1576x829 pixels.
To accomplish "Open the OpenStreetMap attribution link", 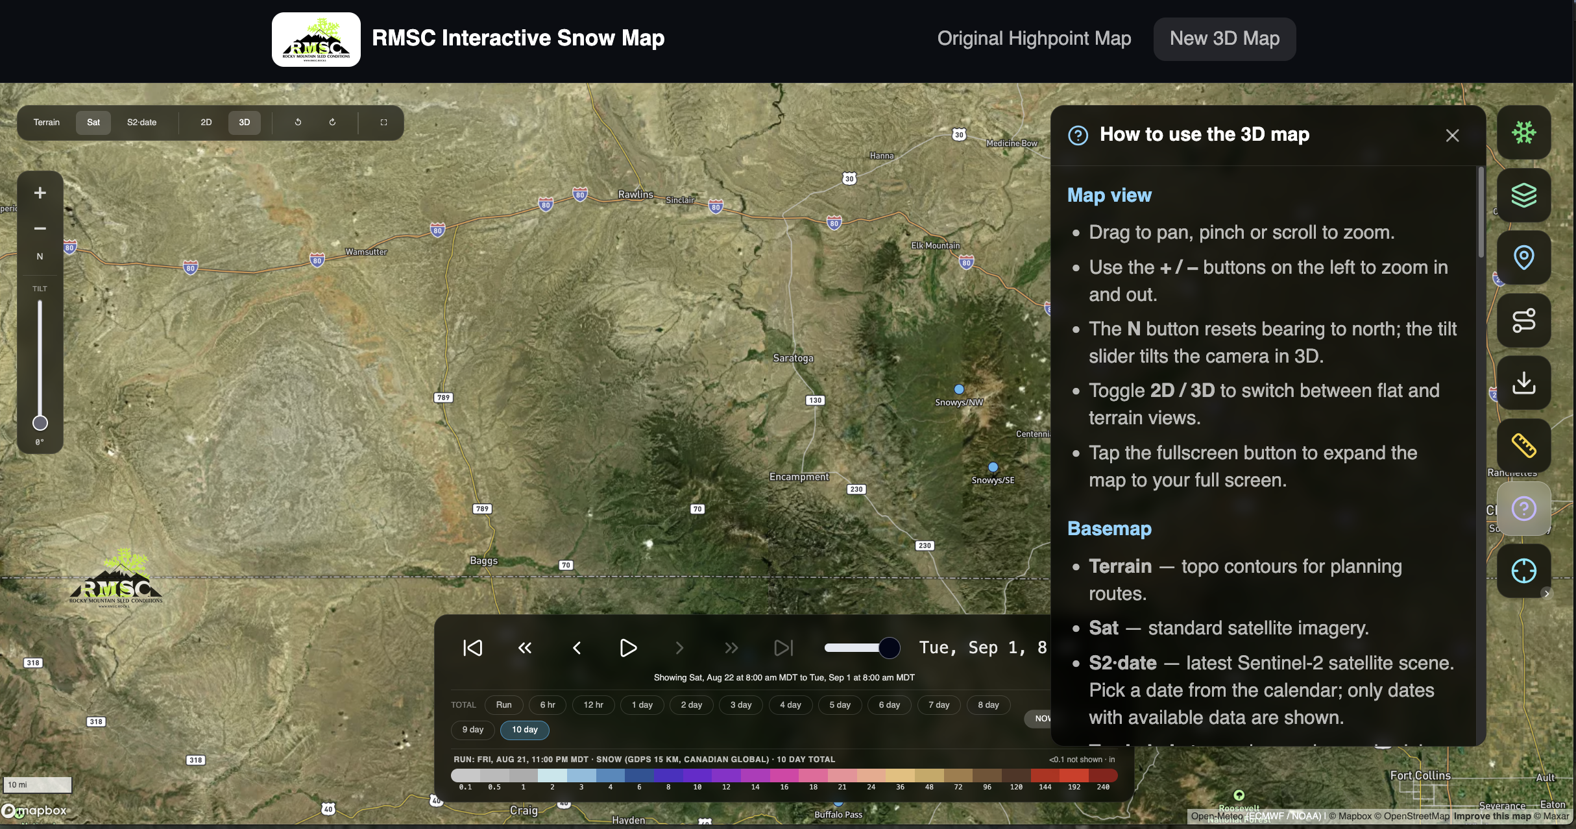I will point(1411,816).
